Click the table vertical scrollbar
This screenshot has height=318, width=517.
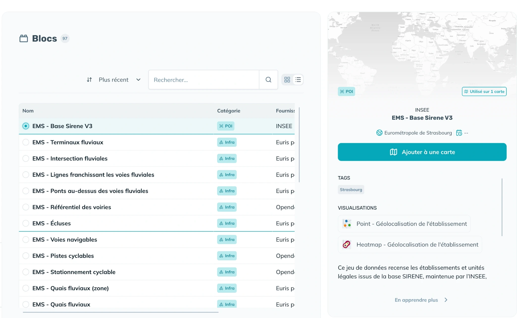tap(299, 144)
